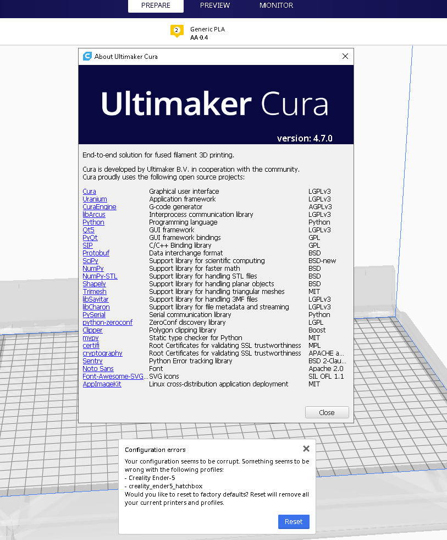Click the 'Generic PLA' material label
Image resolution: width=447 pixels, height=540 pixels.
pos(207,29)
